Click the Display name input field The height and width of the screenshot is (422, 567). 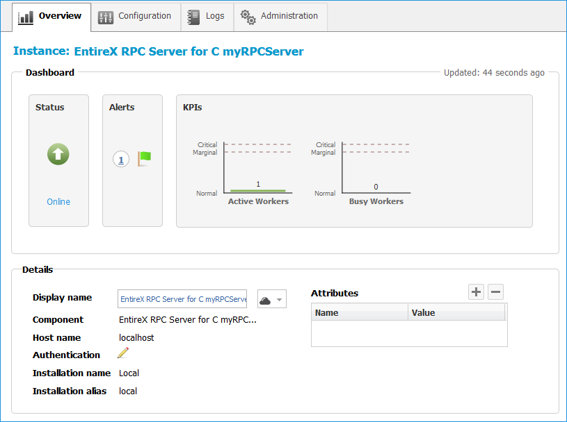coord(182,299)
